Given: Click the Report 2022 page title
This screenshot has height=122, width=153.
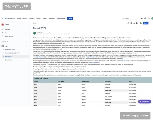Looking at the screenshot, I should pos(40,28).
